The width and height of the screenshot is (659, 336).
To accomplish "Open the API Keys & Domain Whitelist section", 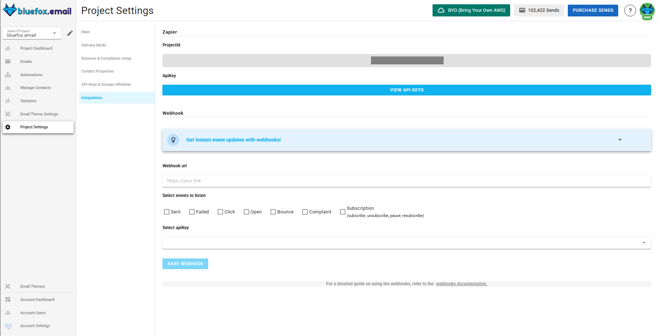I will tap(106, 84).
